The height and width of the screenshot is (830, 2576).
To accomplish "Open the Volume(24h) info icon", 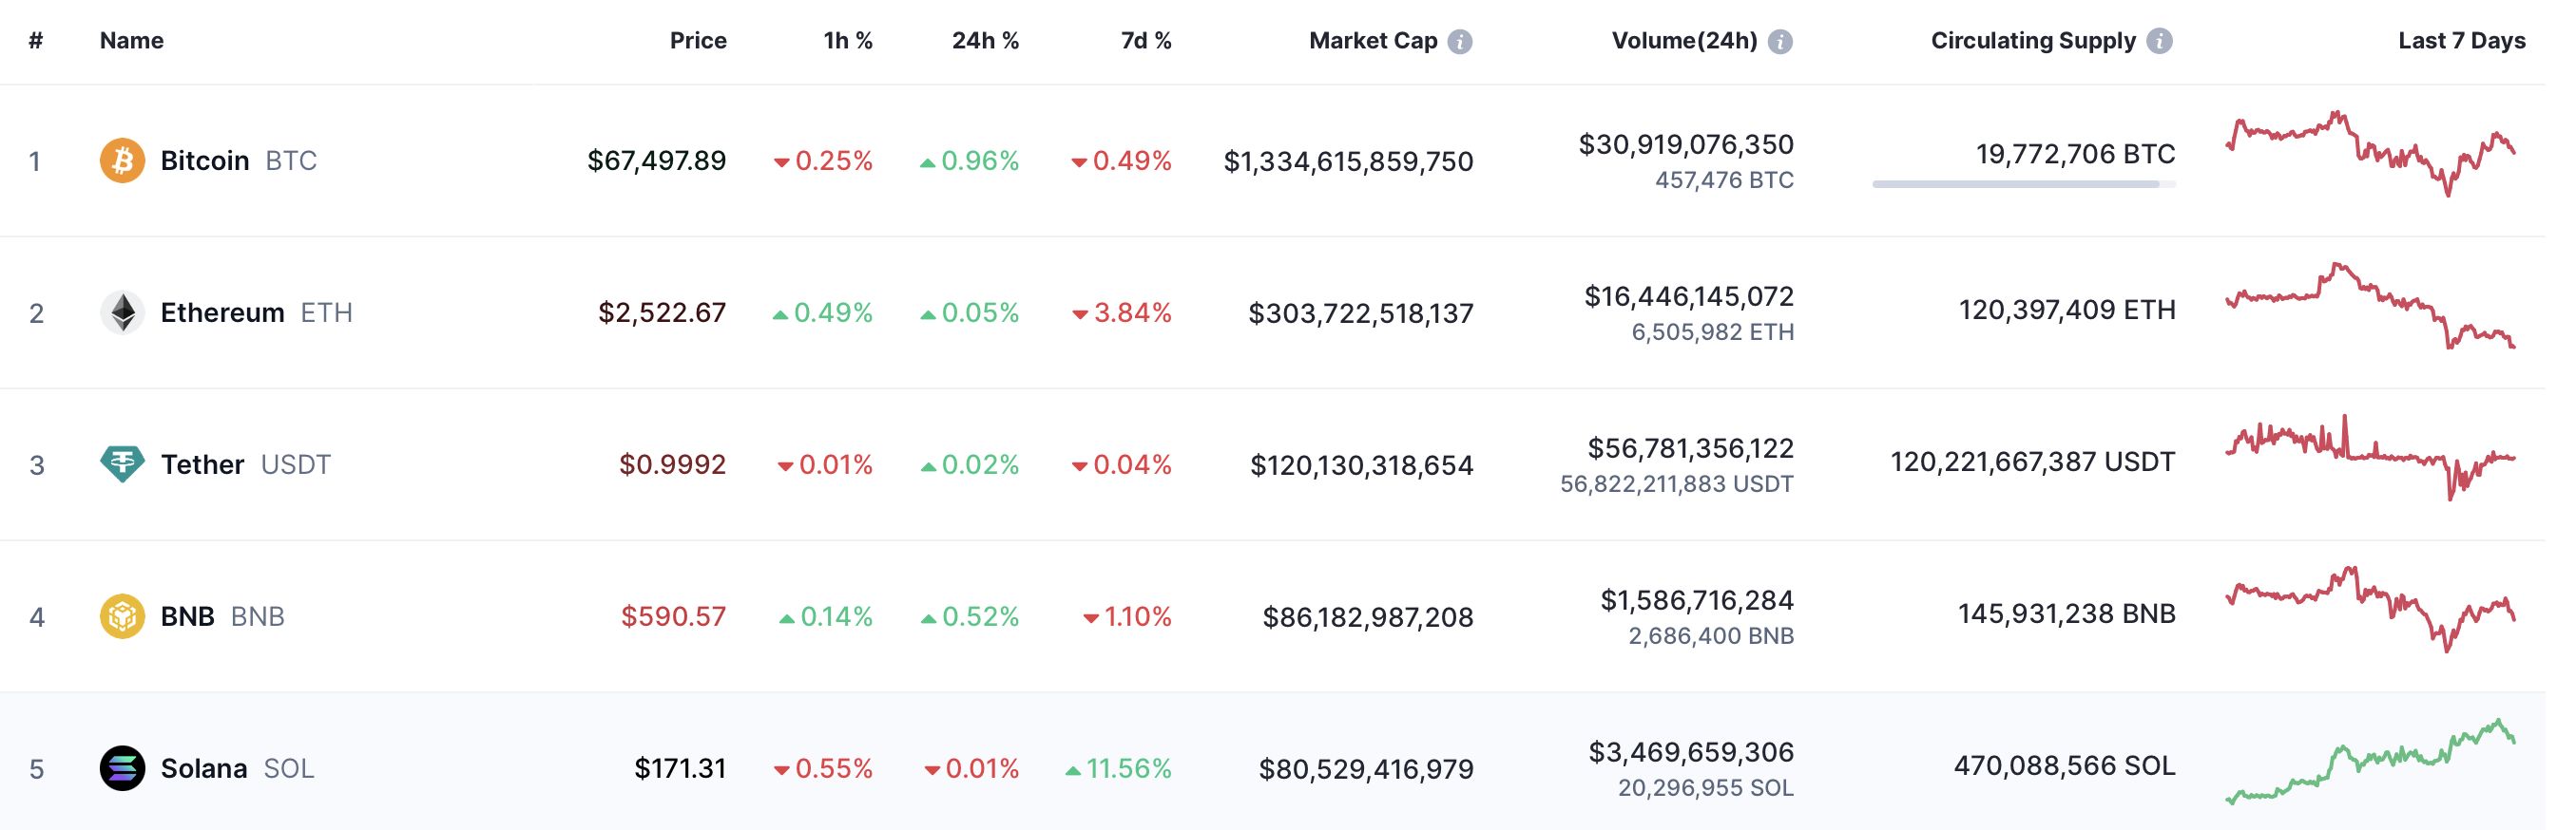I will [x=1780, y=42].
